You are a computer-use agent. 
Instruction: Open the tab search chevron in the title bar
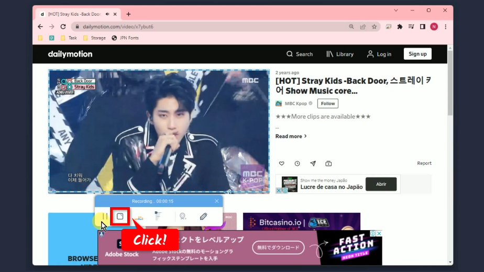tap(395, 10)
